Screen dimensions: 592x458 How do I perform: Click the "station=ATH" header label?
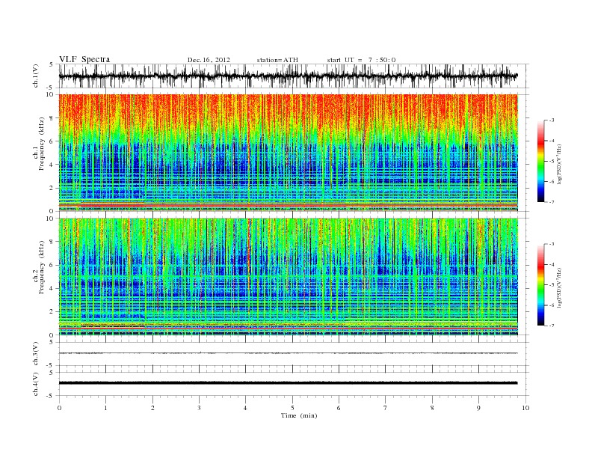[277, 60]
